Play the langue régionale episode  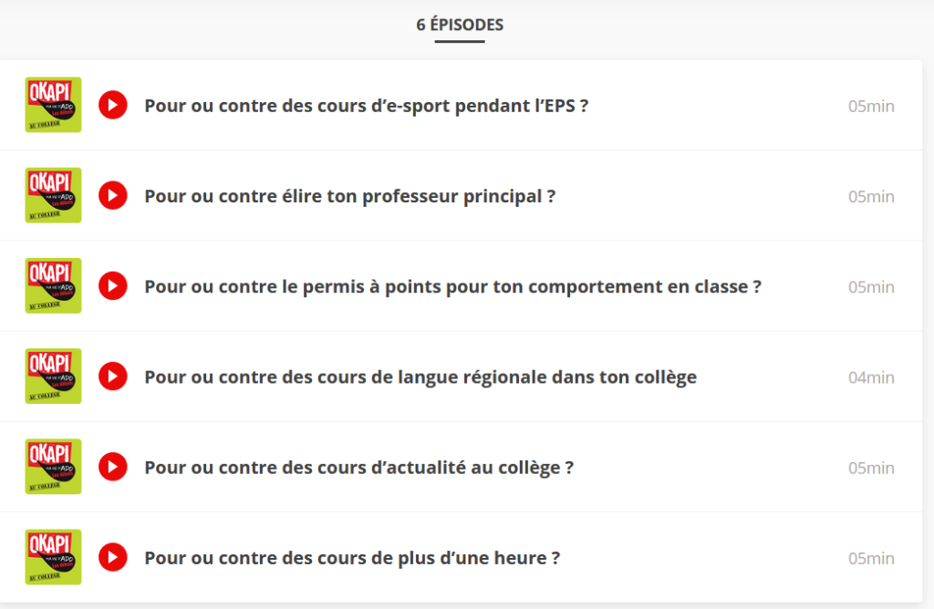(x=113, y=377)
